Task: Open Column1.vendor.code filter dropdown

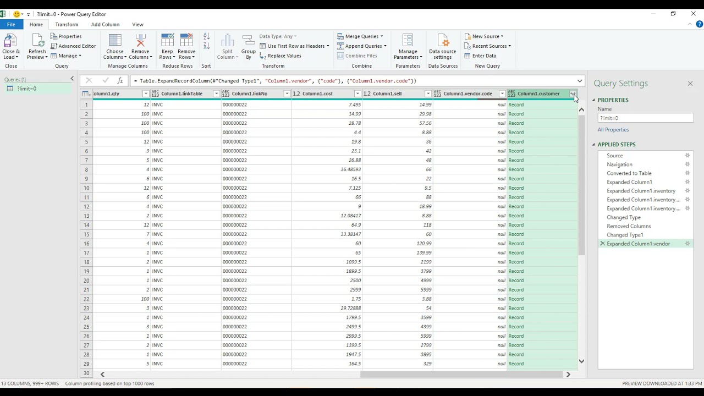Action: [502, 94]
